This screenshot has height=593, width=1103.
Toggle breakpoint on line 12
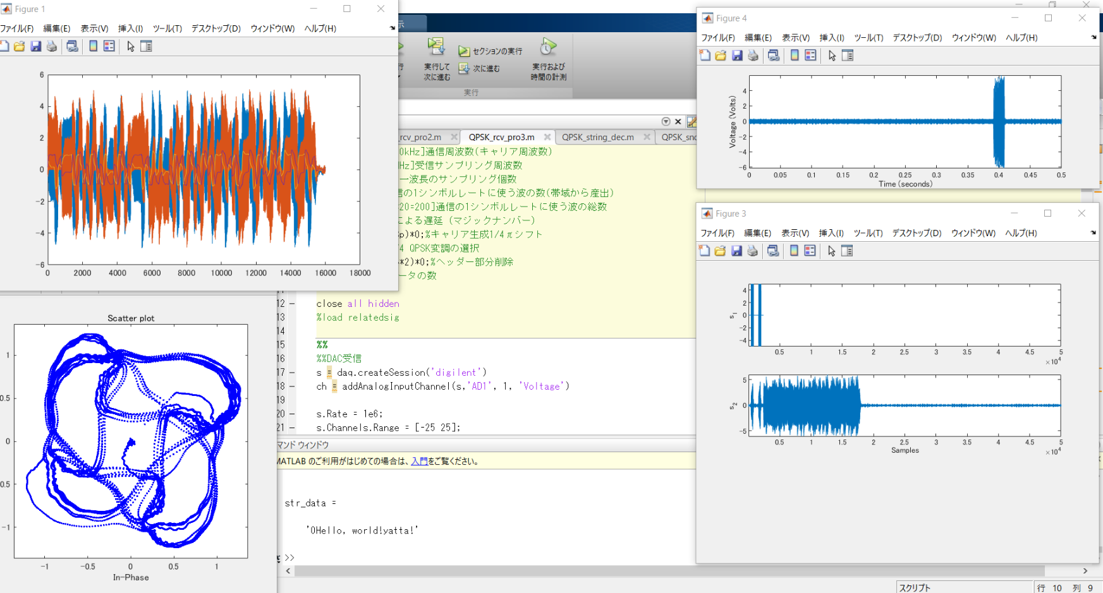coord(292,304)
